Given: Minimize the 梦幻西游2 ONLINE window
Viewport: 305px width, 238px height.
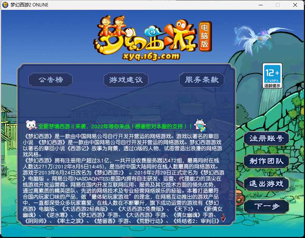Looking at the screenshot, I should click(261, 5).
